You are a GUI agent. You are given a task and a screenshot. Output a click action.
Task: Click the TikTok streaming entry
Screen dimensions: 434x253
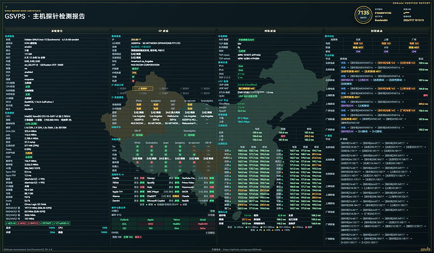point(128,183)
